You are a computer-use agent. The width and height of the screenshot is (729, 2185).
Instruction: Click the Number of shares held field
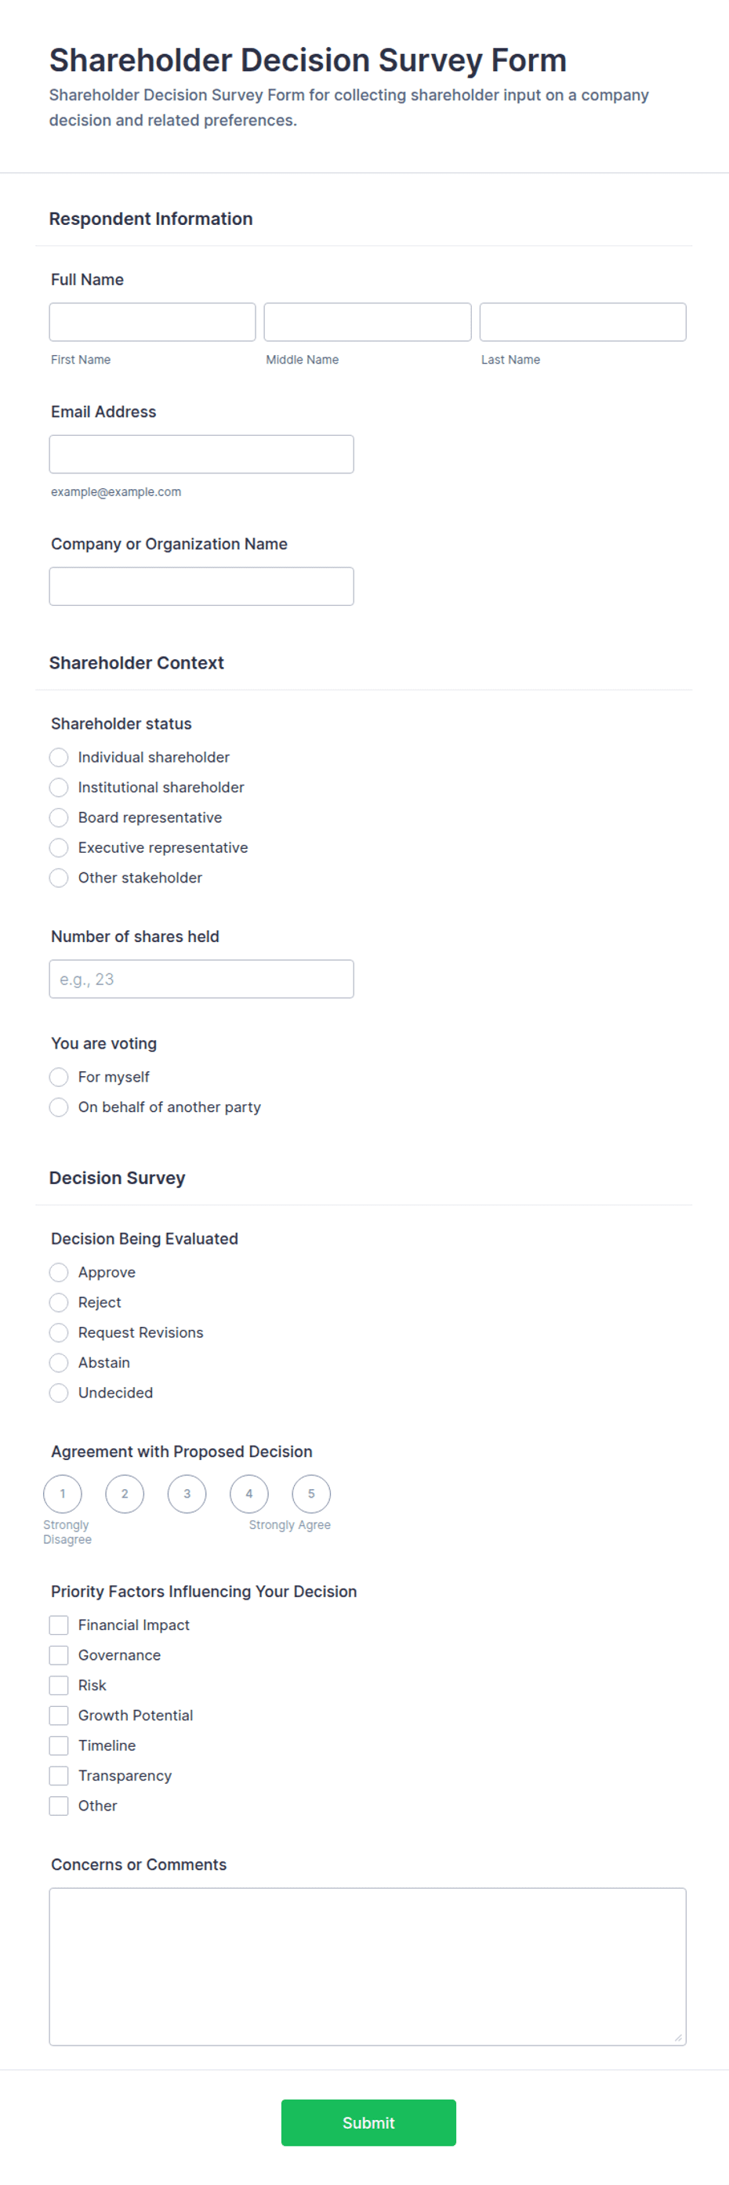[x=201, y=979]
